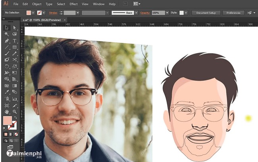Select the Hand tool
This screenshot has width=258, height=162.
7,111
